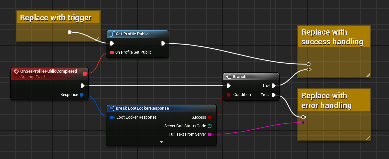Click the Branch True execution pin
Screen dimensions: 389x159
click(273, 86)
